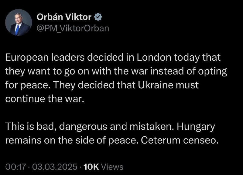The width and height of the screenshot is (243, 175).
Task: Click the 03.03.2025 post date
Action: (x=55, y=167)
